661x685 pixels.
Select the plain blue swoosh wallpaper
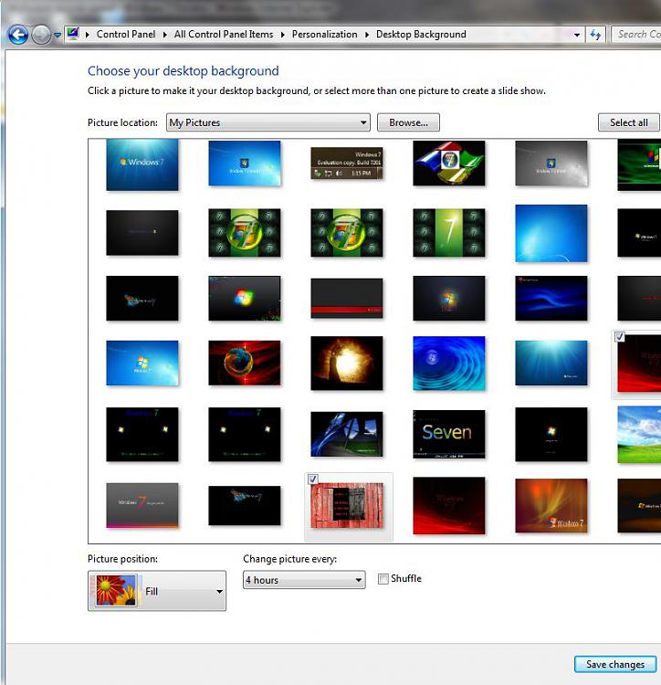(x=551, y=233)
